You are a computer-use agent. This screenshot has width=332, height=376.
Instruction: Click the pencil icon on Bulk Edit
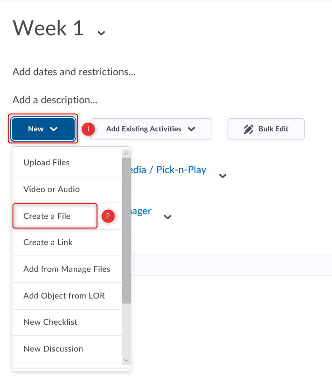248,129
